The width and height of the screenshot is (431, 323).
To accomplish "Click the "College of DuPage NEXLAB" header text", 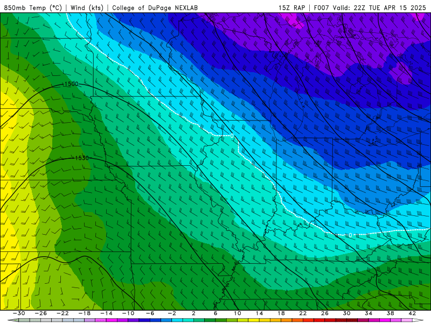I will [x=155, y=8].
